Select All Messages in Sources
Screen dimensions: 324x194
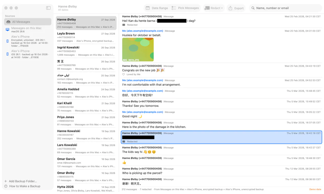click(x=28, y=22)
